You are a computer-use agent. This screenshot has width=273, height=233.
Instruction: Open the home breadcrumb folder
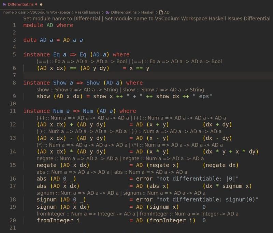pos(9,12)
